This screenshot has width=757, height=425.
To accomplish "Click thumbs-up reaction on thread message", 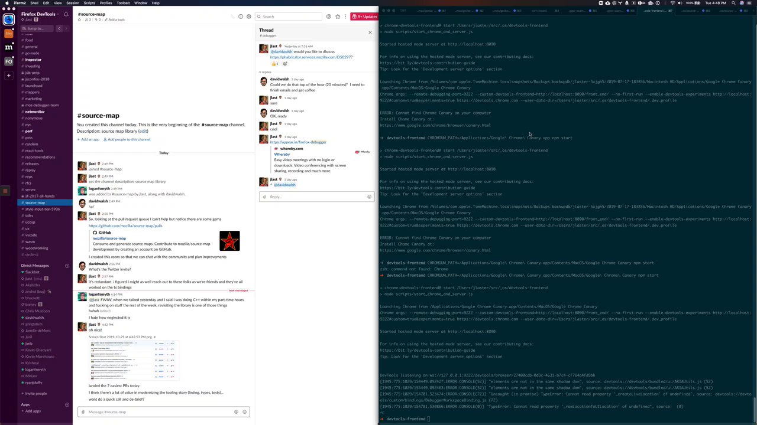I will [275, 64].
